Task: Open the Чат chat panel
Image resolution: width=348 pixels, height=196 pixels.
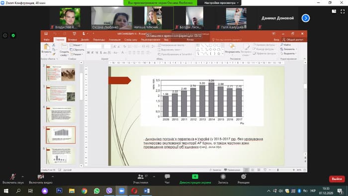Action: point(167,179)
